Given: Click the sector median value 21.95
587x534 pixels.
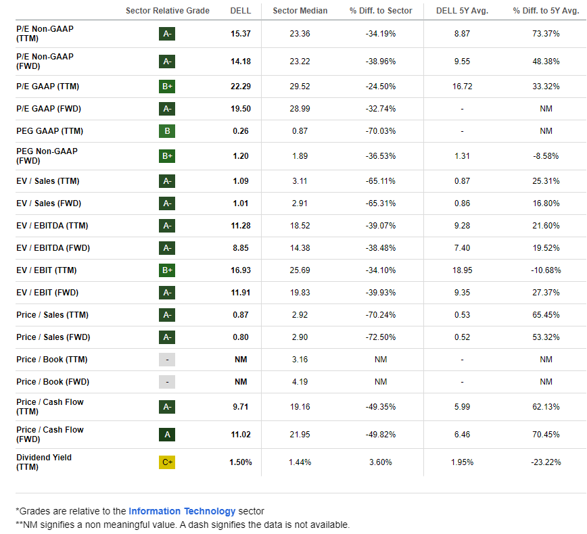Looking at the screenshot, I should click(300, 435).
